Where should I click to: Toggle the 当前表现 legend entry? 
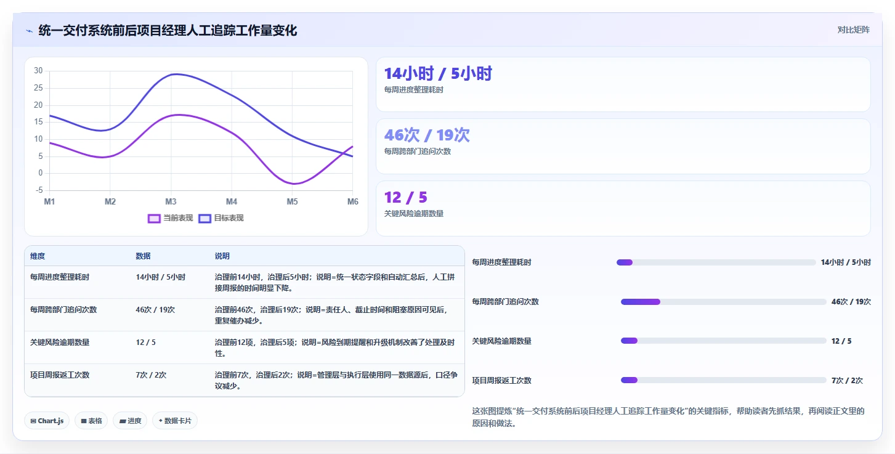coord(171,218)
